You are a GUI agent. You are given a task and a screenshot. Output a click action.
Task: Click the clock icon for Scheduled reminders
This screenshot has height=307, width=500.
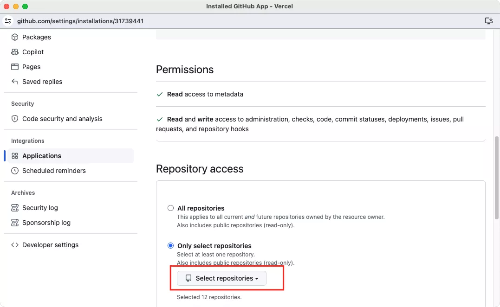pos(15,171)
